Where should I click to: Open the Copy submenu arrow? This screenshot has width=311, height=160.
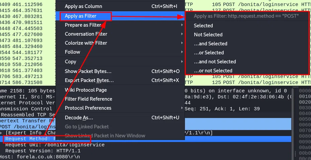[182, 62]
